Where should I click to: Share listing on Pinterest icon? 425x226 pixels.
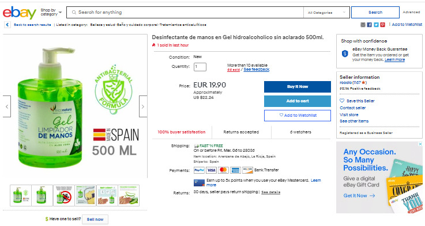[382, 25]
